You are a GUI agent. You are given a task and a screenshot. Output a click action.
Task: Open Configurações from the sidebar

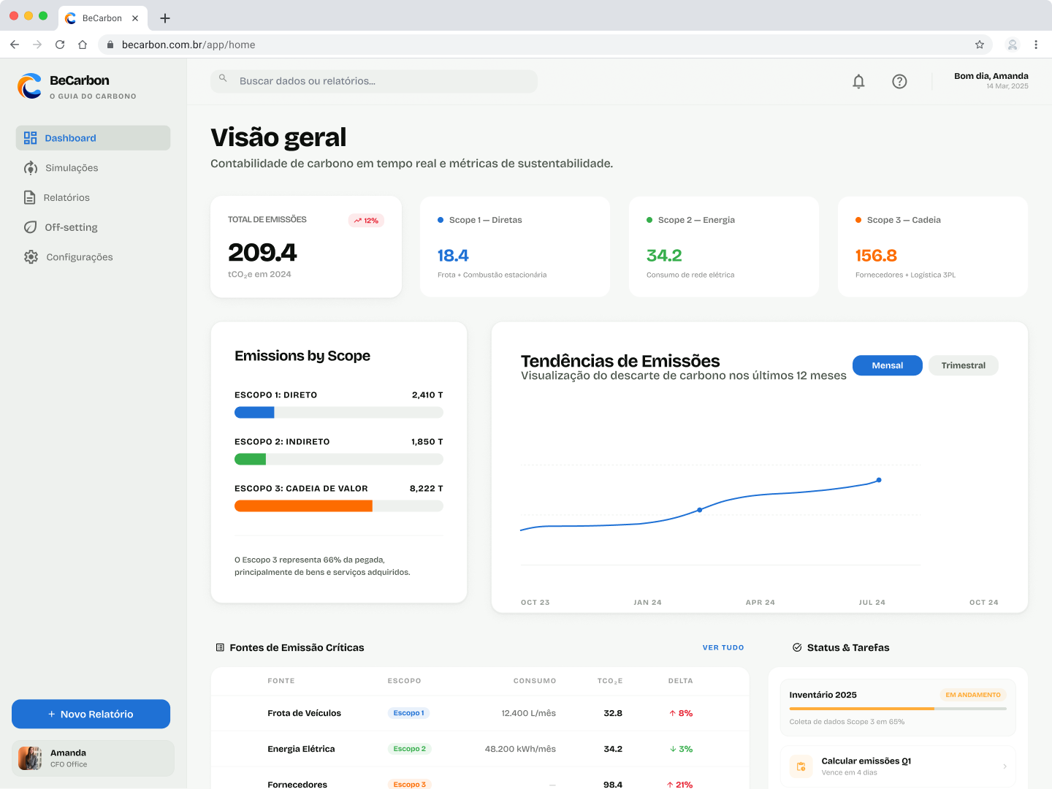pos(79,256)
